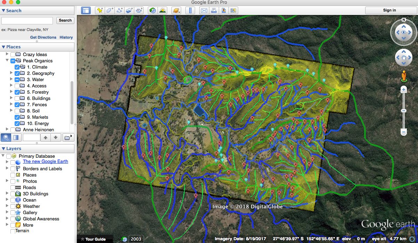Click the Places filter input field
The width and height of the screenshot is (418, 243).
[31, 137]
